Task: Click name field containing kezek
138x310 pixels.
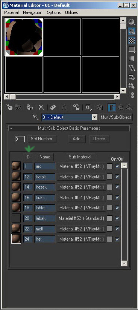Action: (45, 187)
